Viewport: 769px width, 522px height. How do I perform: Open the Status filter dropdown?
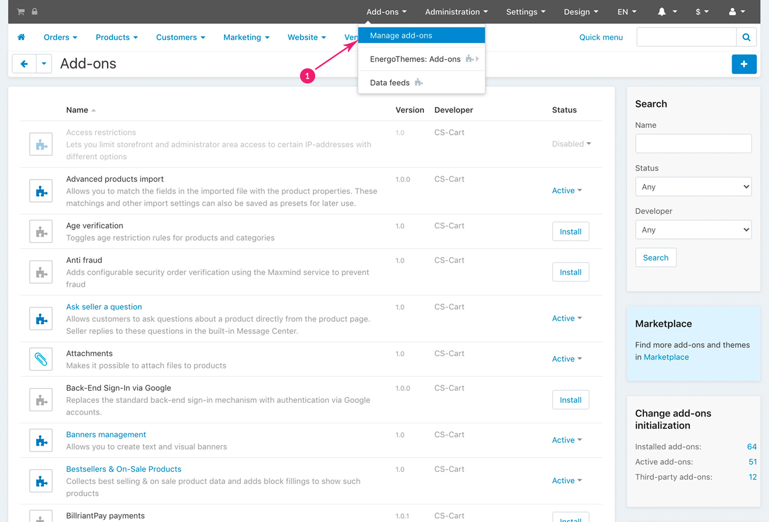pyautogui.click(x=693, y=187)
